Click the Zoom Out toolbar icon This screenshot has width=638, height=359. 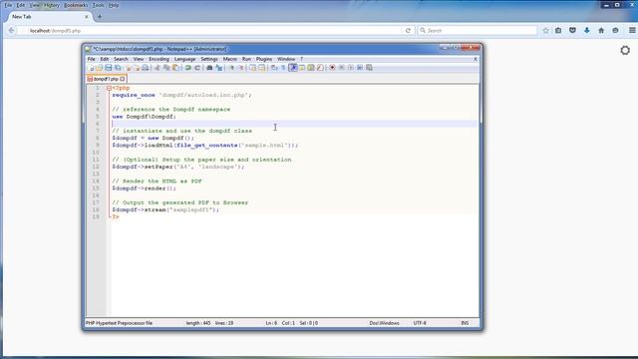click(240, 68)
